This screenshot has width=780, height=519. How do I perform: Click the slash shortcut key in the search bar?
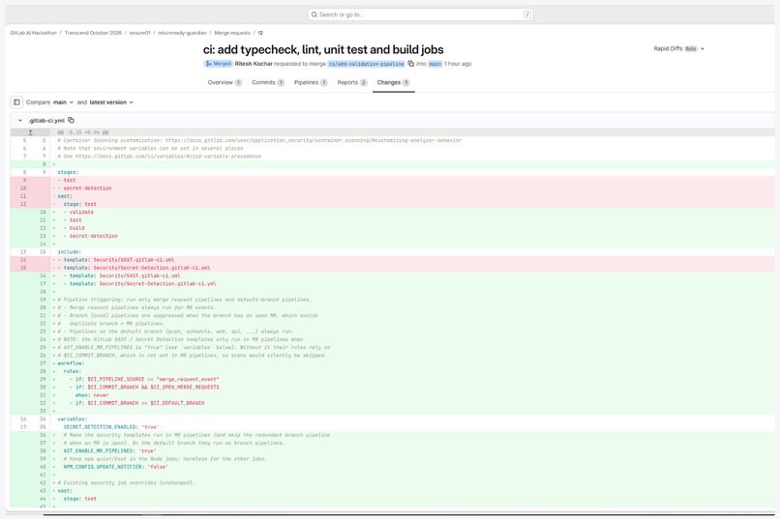[x=527, y=14]
